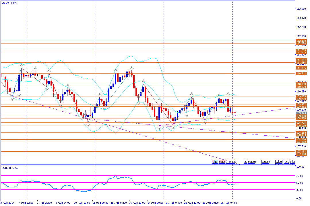Select the white 02:50 event flag

tap(266, 162)
